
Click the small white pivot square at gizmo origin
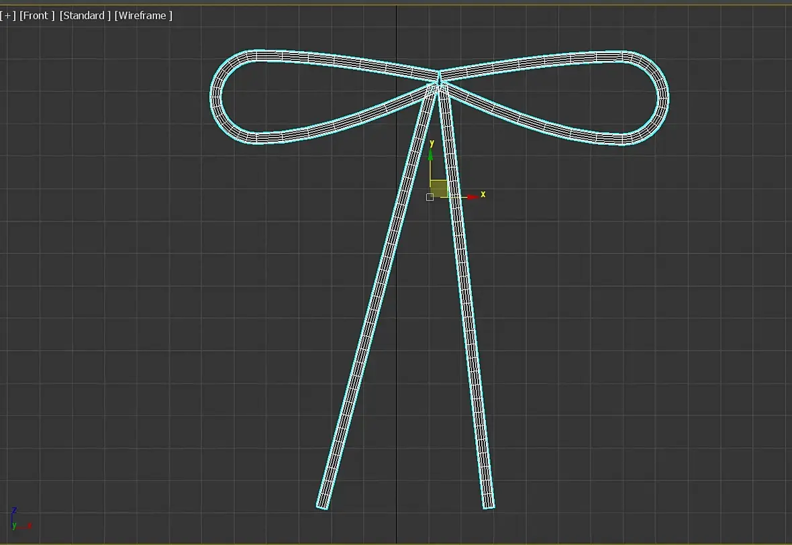click(430, 197)
